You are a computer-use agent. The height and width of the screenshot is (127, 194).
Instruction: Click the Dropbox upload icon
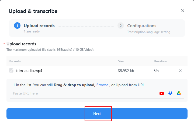tap(170, 93)
